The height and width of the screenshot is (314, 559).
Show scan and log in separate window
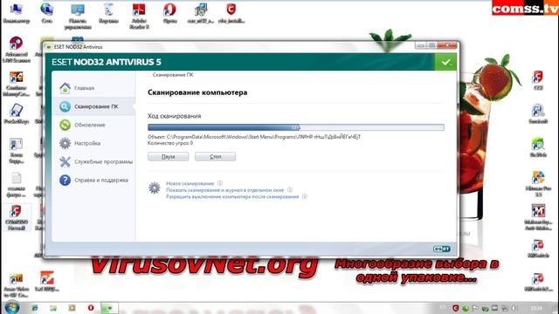[x=225, y=190]
